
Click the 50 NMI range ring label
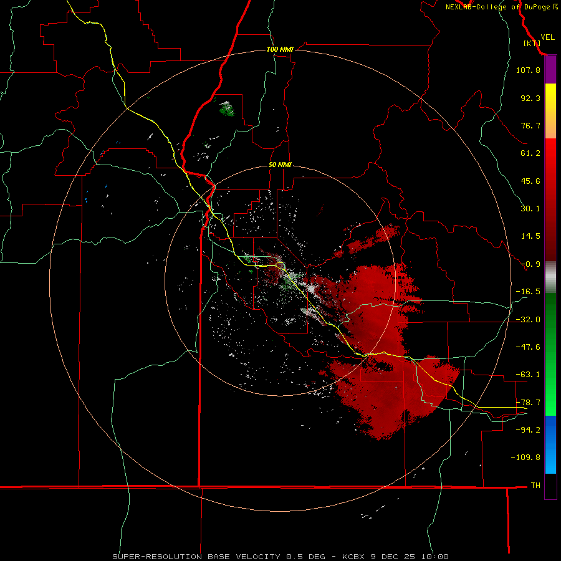point(280,165)
